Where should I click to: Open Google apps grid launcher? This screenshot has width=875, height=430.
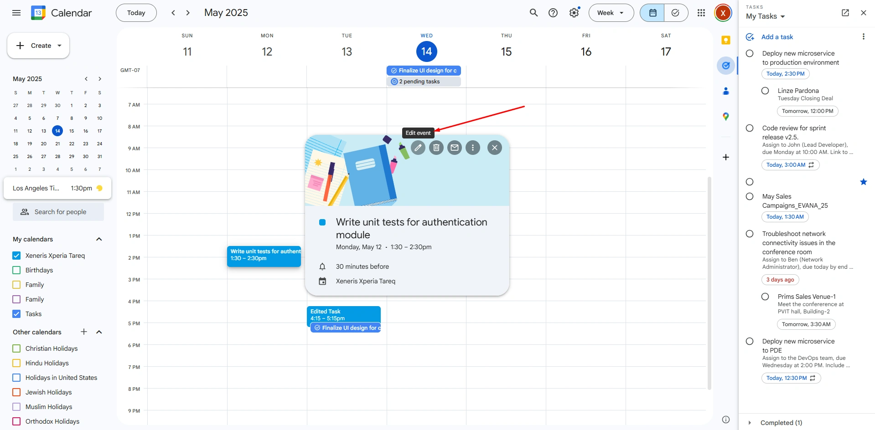[701, 13]
